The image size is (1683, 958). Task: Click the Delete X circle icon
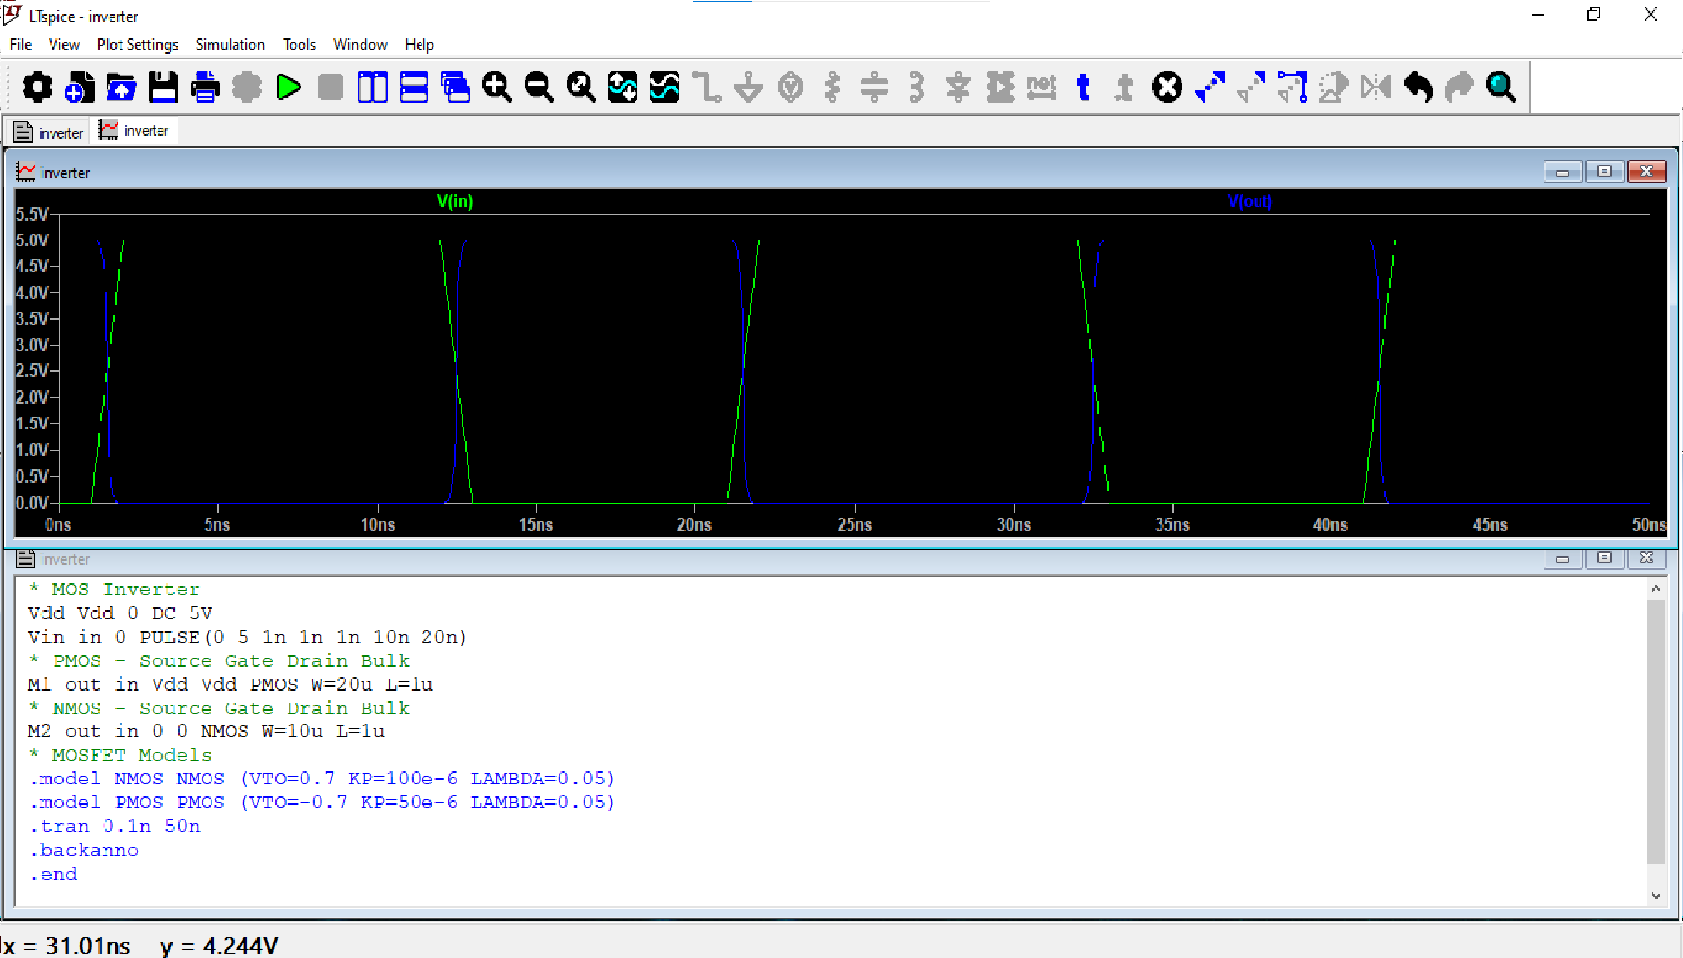(x=1167, y=87)
